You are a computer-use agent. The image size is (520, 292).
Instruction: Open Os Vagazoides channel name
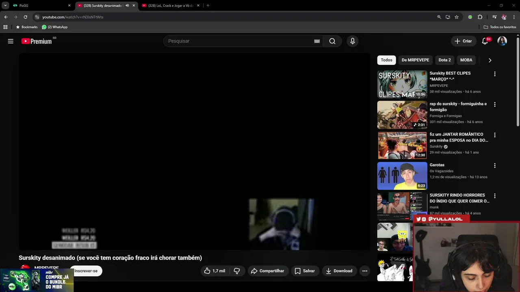(442, 171)
